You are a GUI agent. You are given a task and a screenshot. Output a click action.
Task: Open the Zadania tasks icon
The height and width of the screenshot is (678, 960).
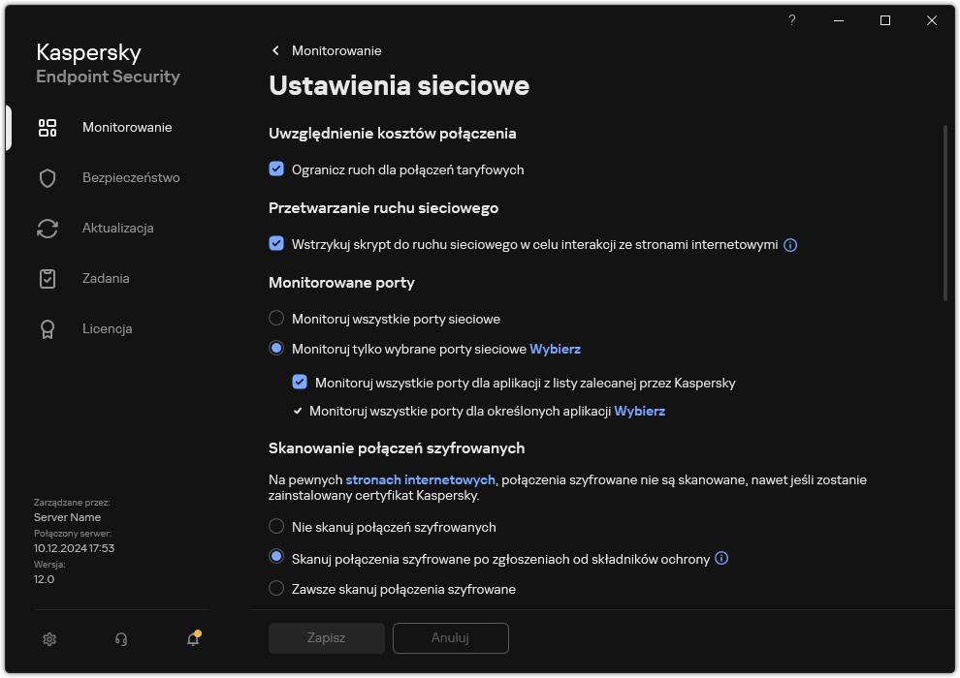(47, 278)
